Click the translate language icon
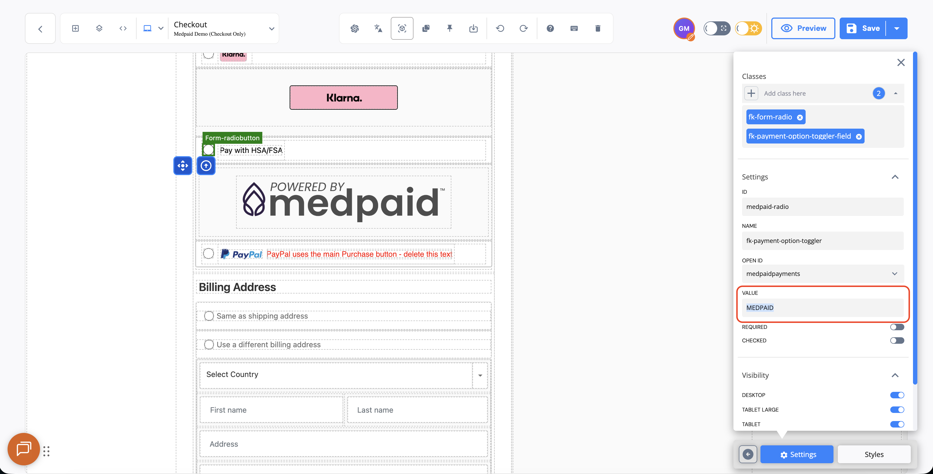 (x=378, y=28)
